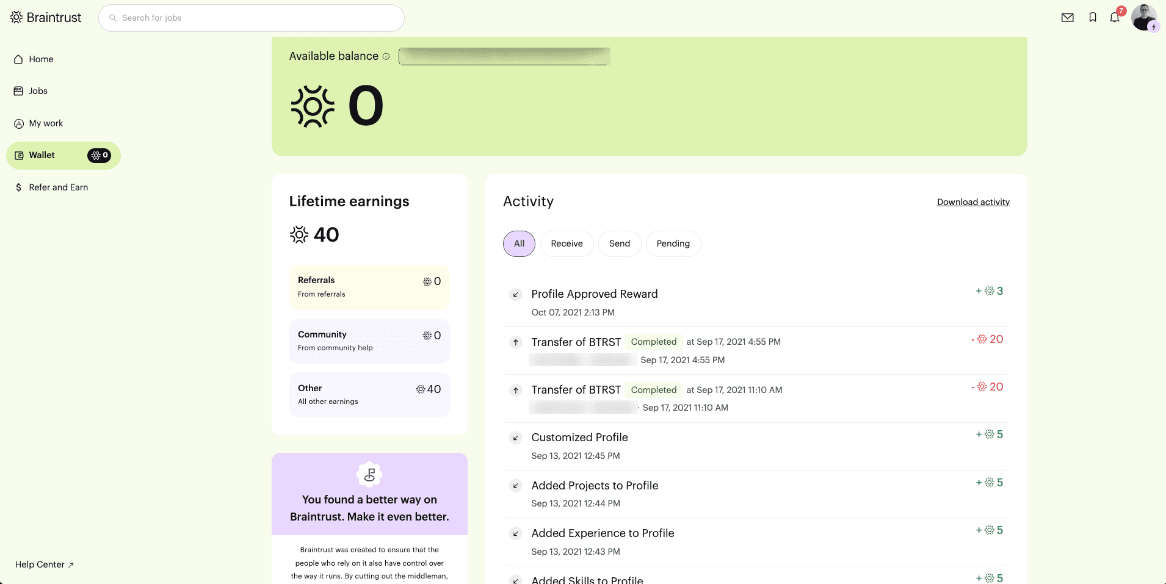The height and width of the screenshot is (584, 1166).
Task: Open My work in the sidebar
Action: pos(39,123)
